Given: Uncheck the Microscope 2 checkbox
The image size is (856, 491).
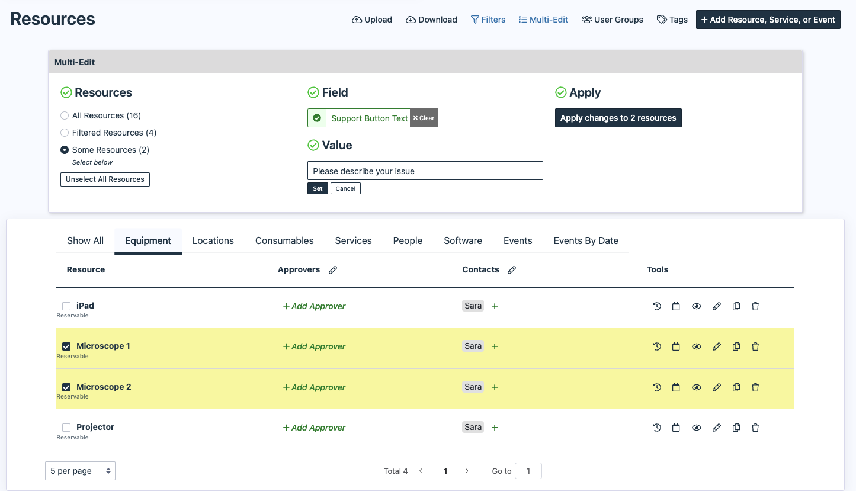Looking at the screenshot, I should click(x=66, y=387).
